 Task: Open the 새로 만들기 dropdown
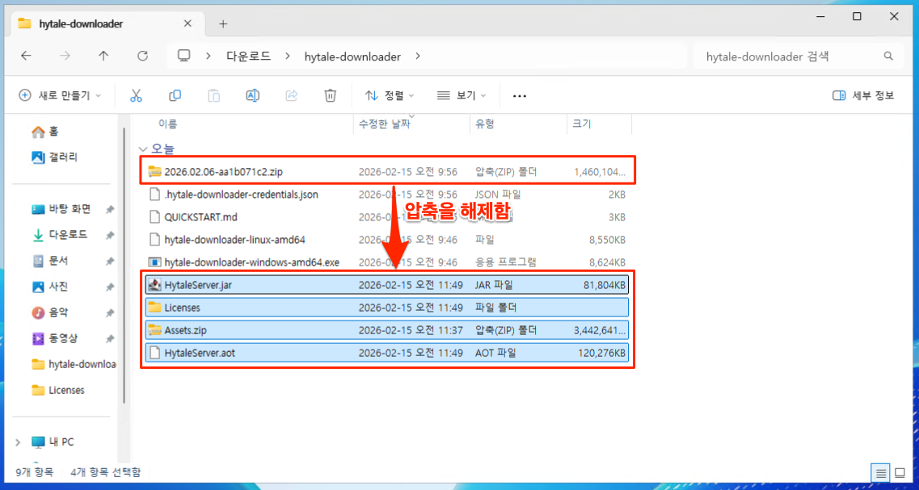click(x=61, y=95)
